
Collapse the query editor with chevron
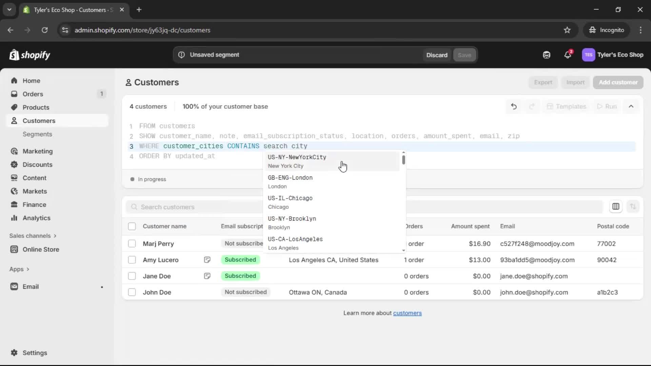tap(631, 106)
